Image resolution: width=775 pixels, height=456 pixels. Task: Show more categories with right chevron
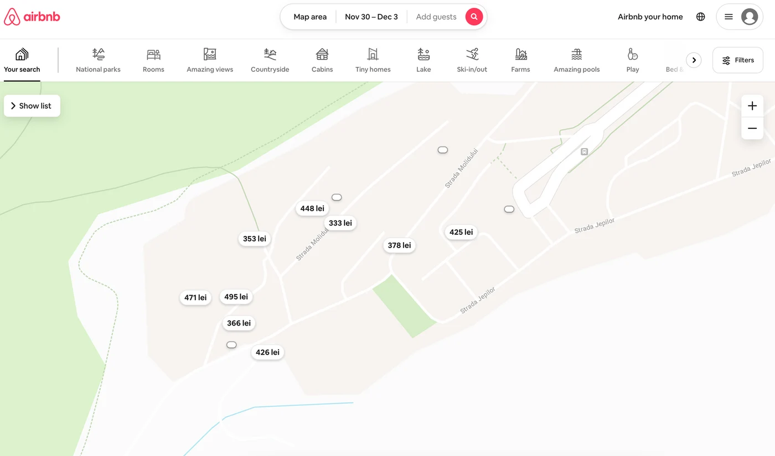point(694,60)
